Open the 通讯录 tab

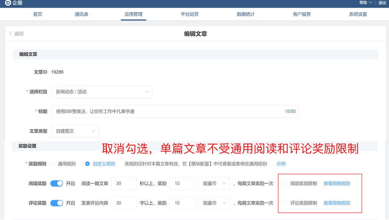[x=81, y=14]
